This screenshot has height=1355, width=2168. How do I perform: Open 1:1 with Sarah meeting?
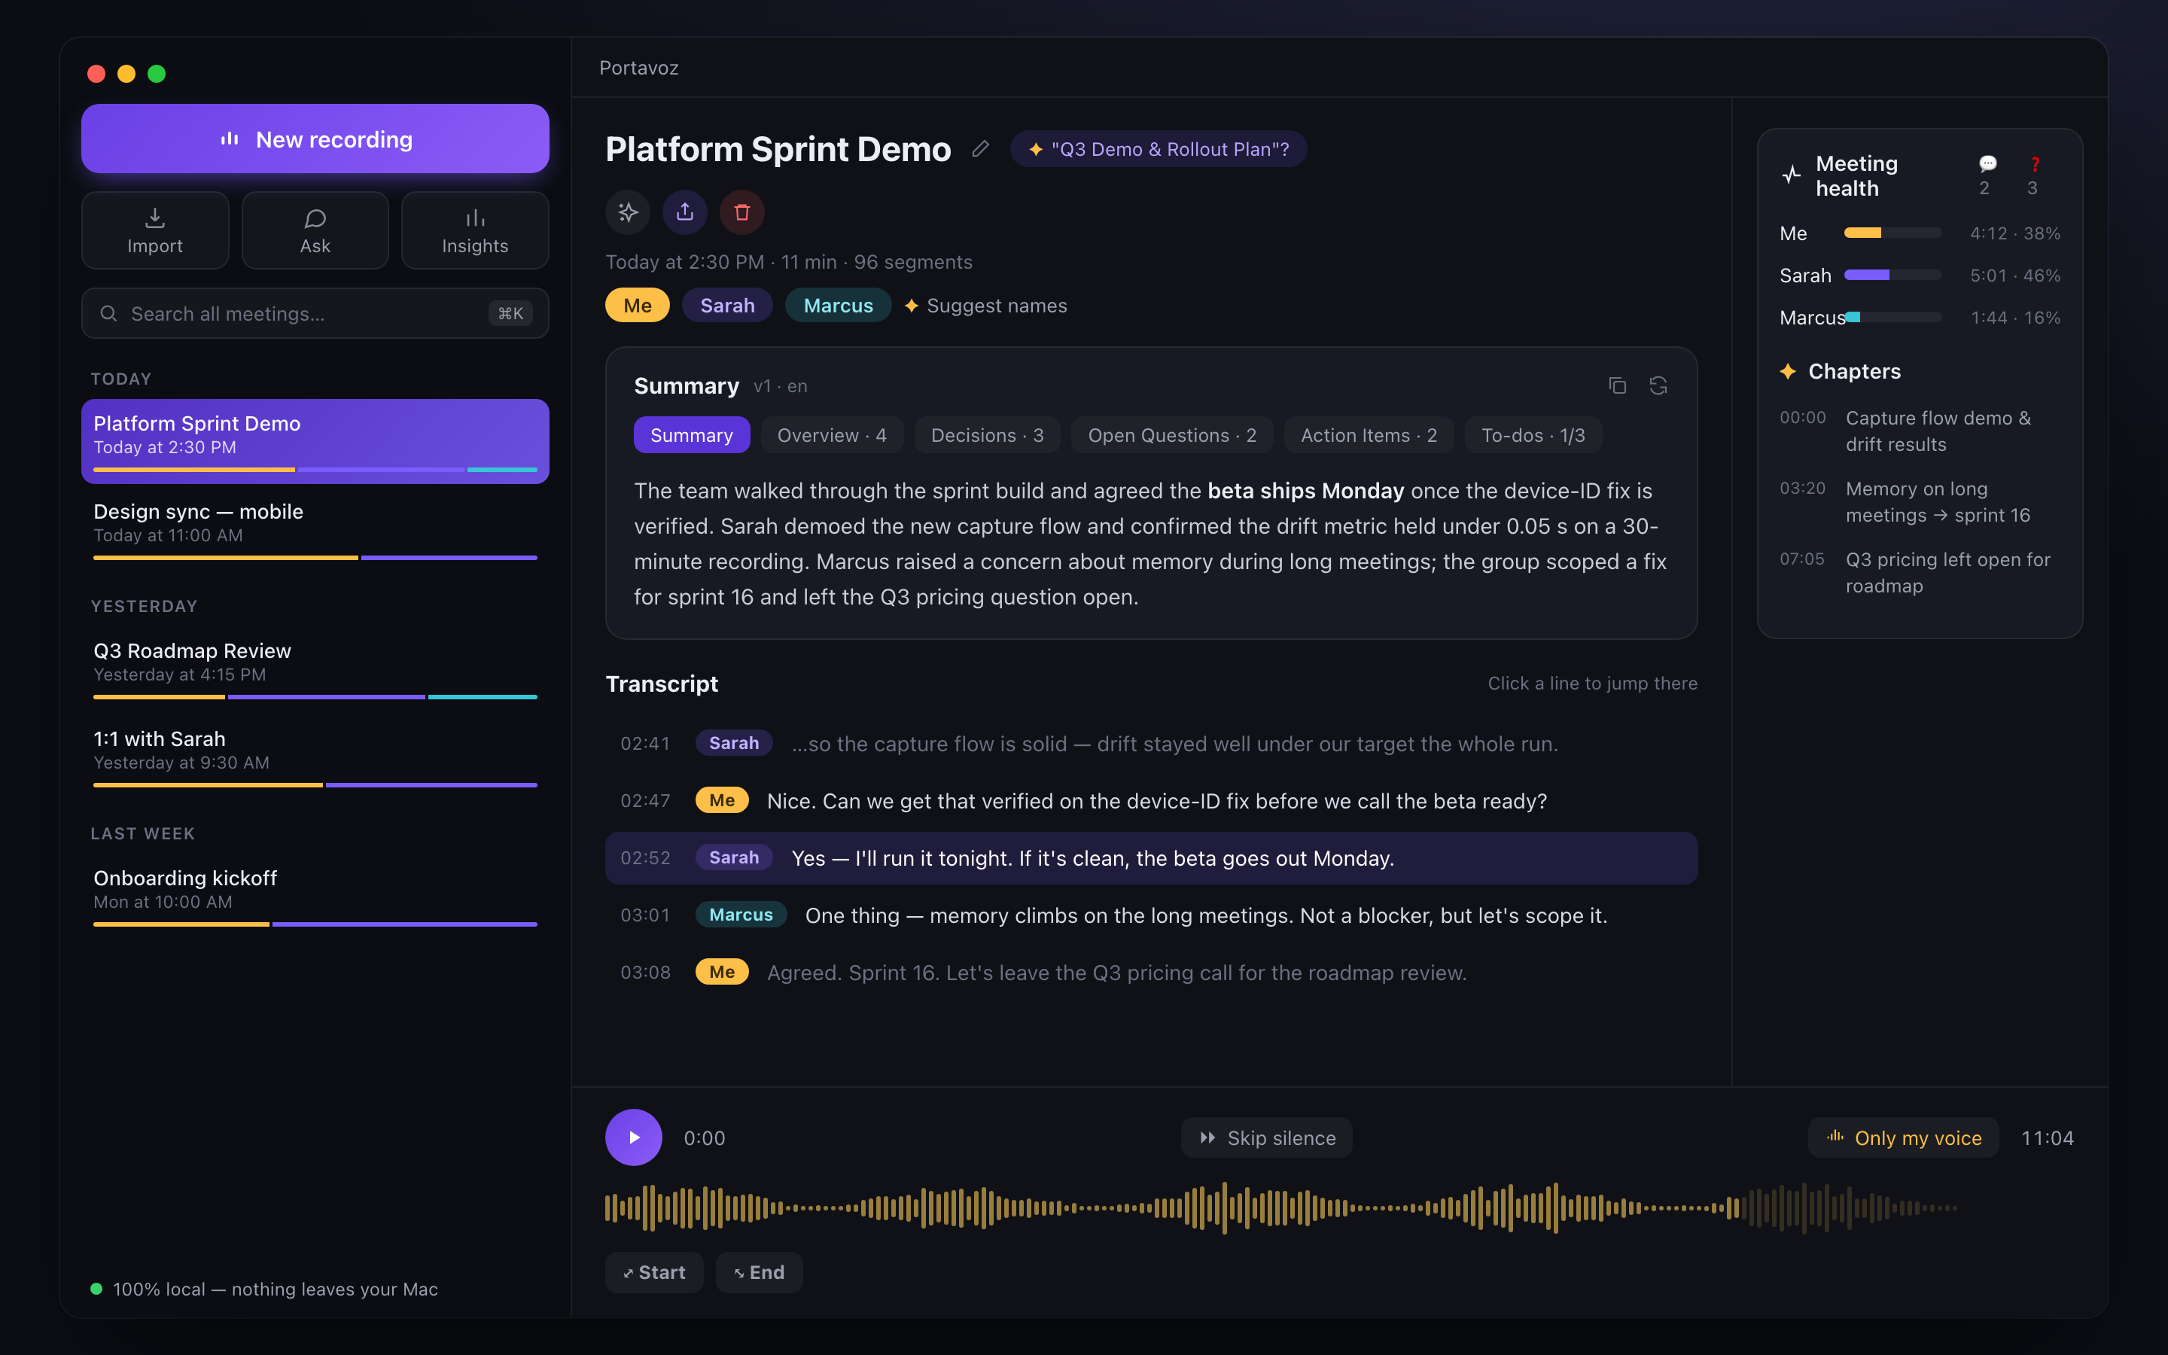[315, 757]
